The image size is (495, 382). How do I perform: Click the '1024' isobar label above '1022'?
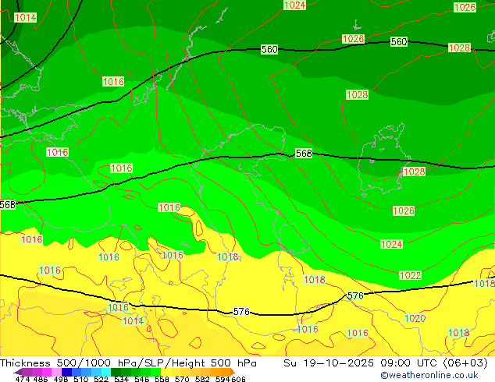(391, 244)
